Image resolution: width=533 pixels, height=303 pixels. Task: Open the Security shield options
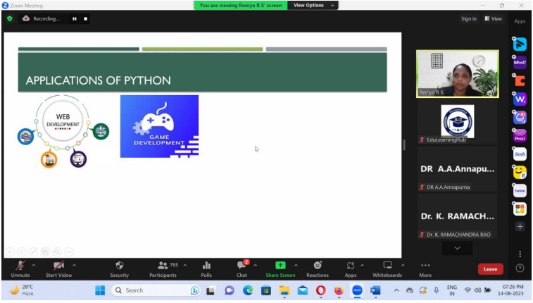(x=119, y=268)
